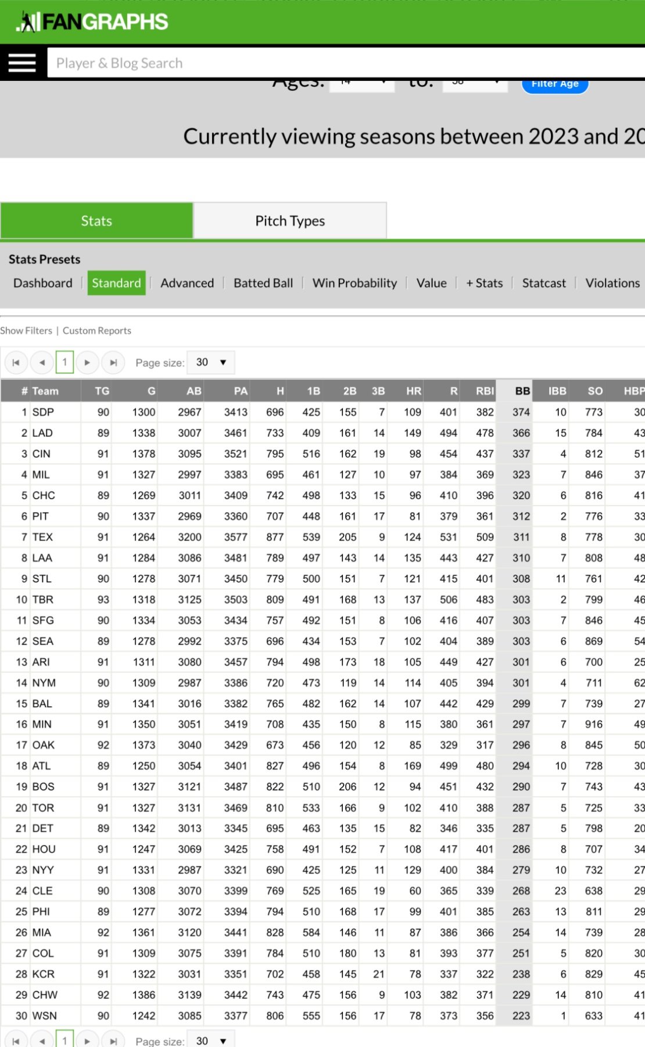
Task: Click the Filter Age button
Action: pyautogui.click(x=554, y=84)
